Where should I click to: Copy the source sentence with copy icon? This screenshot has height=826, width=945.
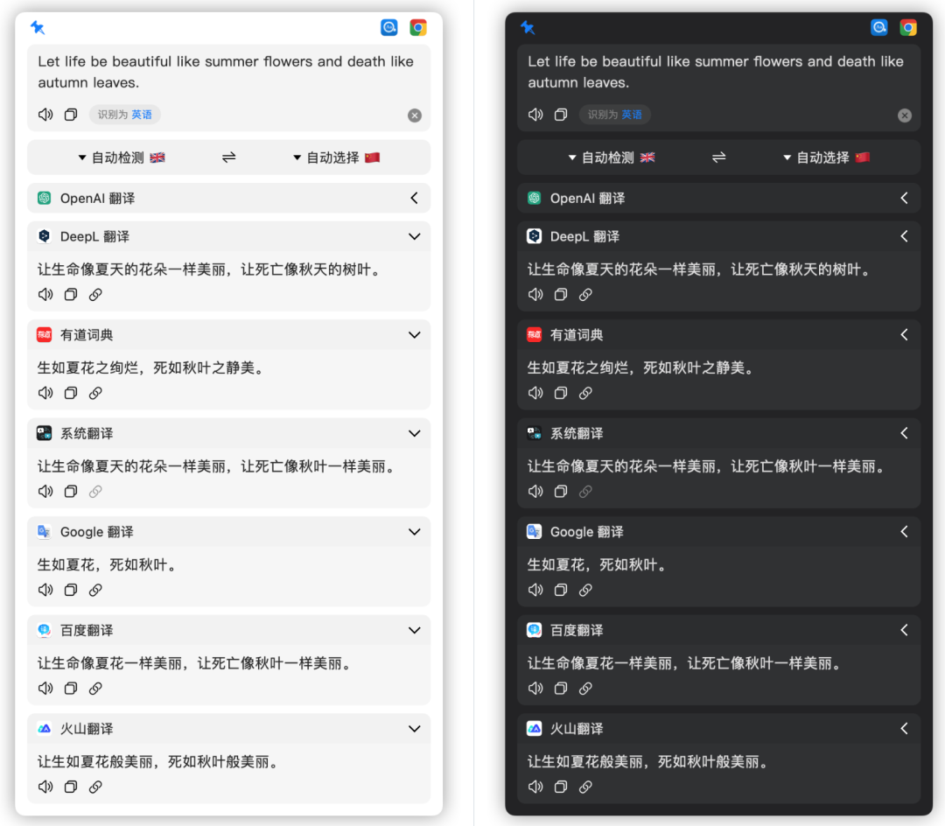point(70,114)
